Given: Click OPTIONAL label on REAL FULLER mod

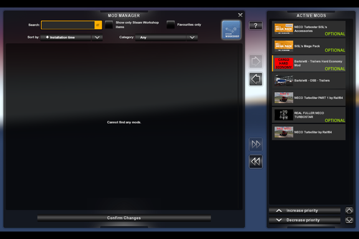Looking at the screenshot, I should click(335, 121).
